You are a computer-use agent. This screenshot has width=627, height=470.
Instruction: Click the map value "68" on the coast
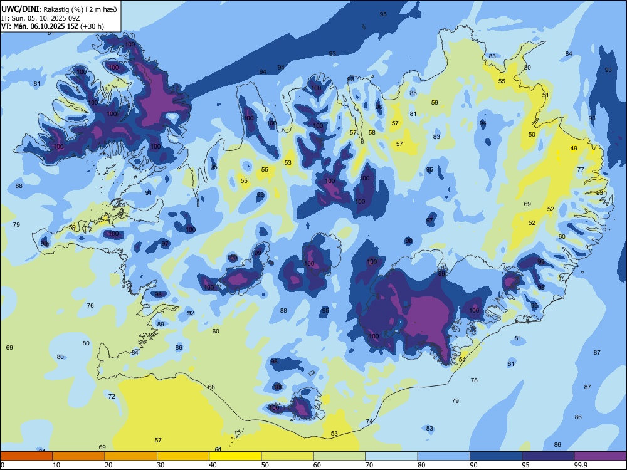click(211, 387)
